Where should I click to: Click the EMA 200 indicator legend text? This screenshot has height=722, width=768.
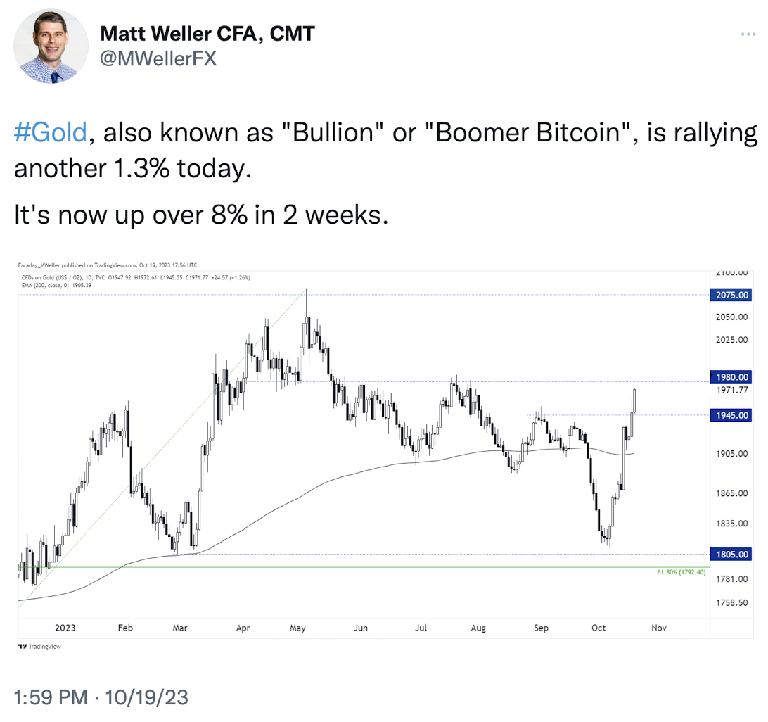56,285
